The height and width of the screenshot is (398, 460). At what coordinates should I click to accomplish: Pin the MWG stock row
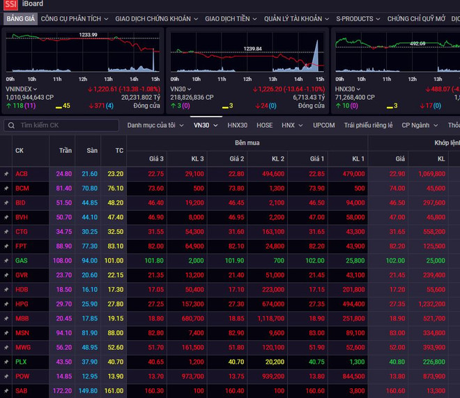point(6,348)
